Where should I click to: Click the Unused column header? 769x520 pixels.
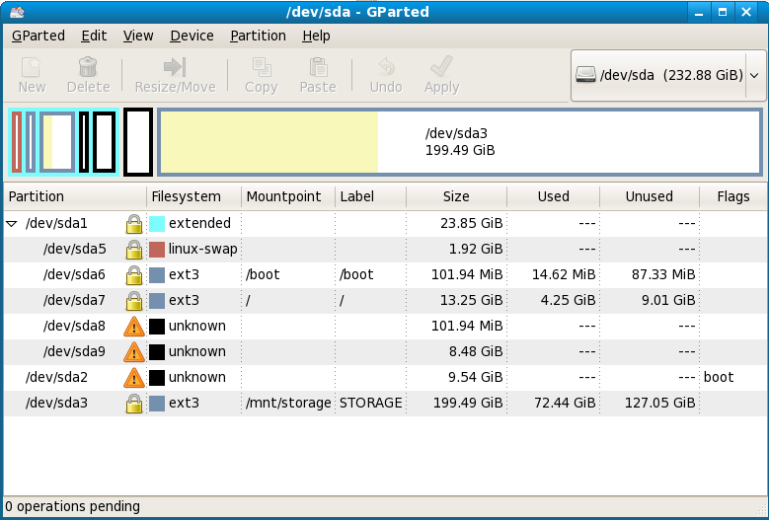coord(650,197)
